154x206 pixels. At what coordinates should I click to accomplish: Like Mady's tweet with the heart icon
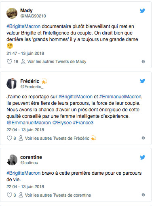pos(9,61)
